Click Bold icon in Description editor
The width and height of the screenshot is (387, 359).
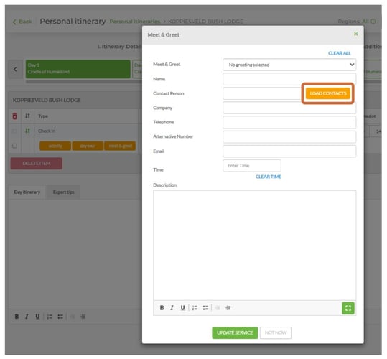click(x=162, y=308)
